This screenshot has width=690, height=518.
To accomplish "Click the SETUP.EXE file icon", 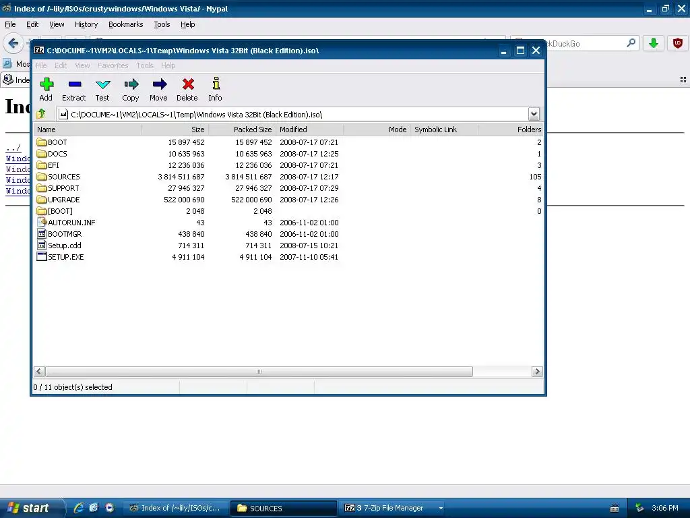I will pos(42,256).
